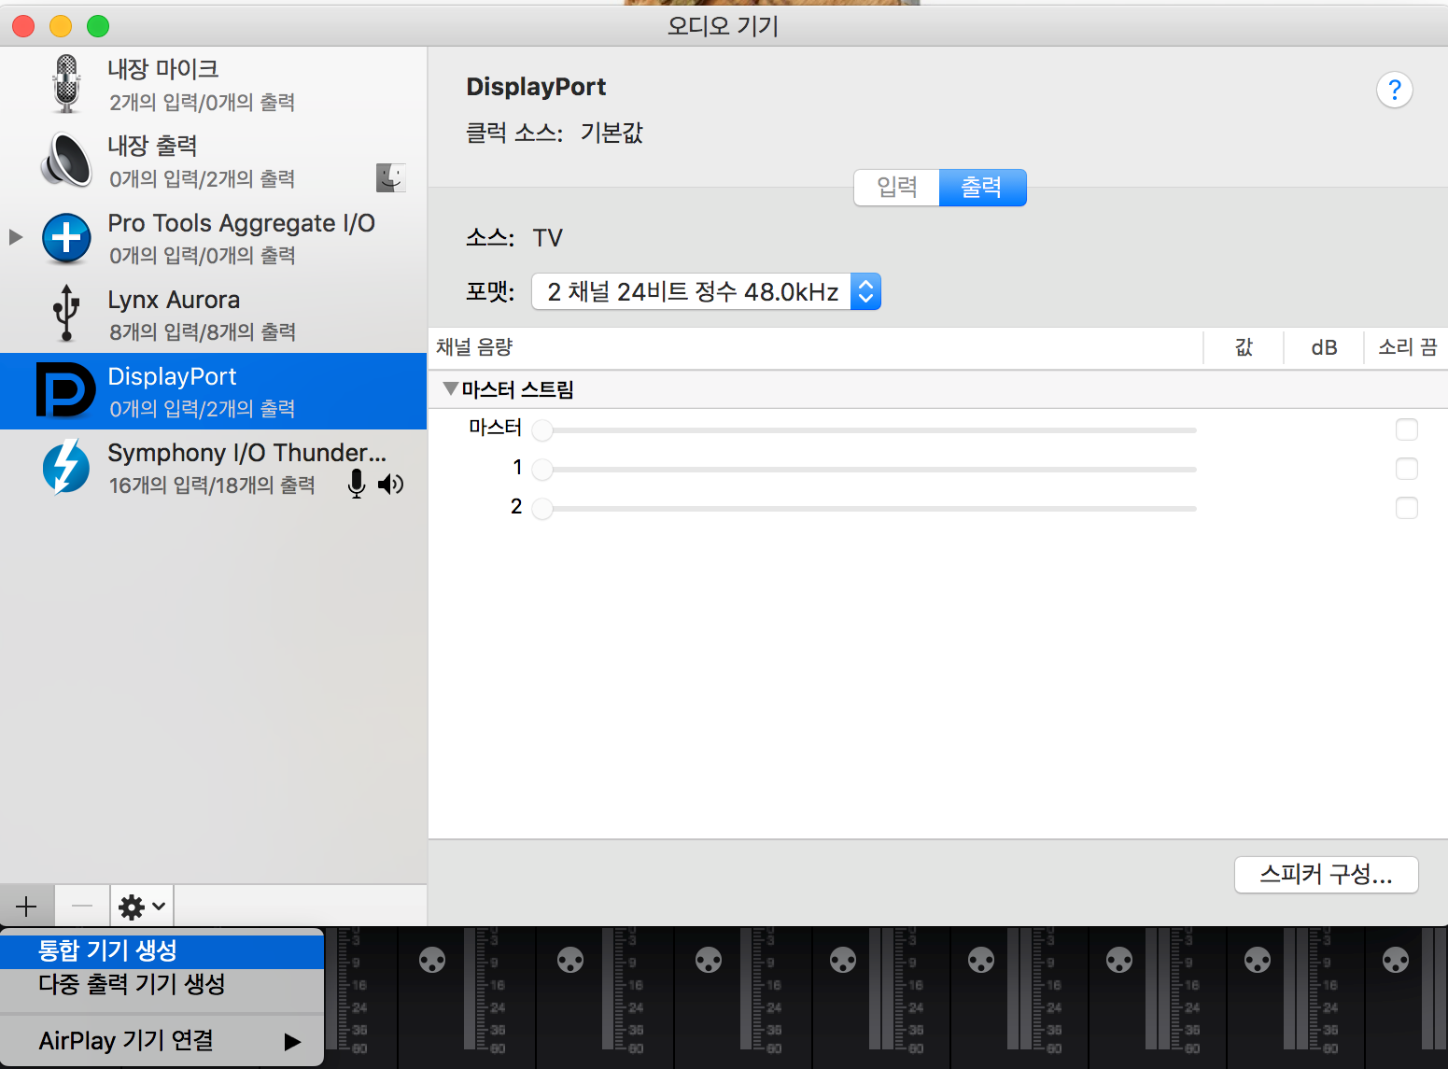Select the 내장 마이크 device row
This screenshot has width=1448, height=1069.
tap(213, 85)
